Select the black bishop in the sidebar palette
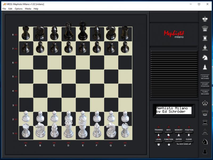Screen dimensions: 213x160 coord(205,132)
